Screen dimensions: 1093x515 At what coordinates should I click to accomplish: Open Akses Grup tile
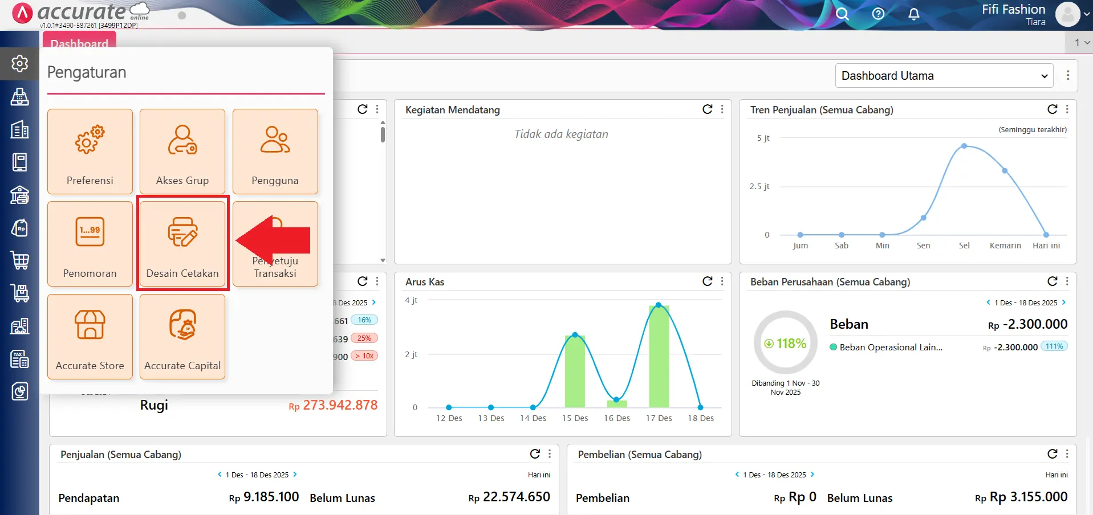[x=182, y=152]
